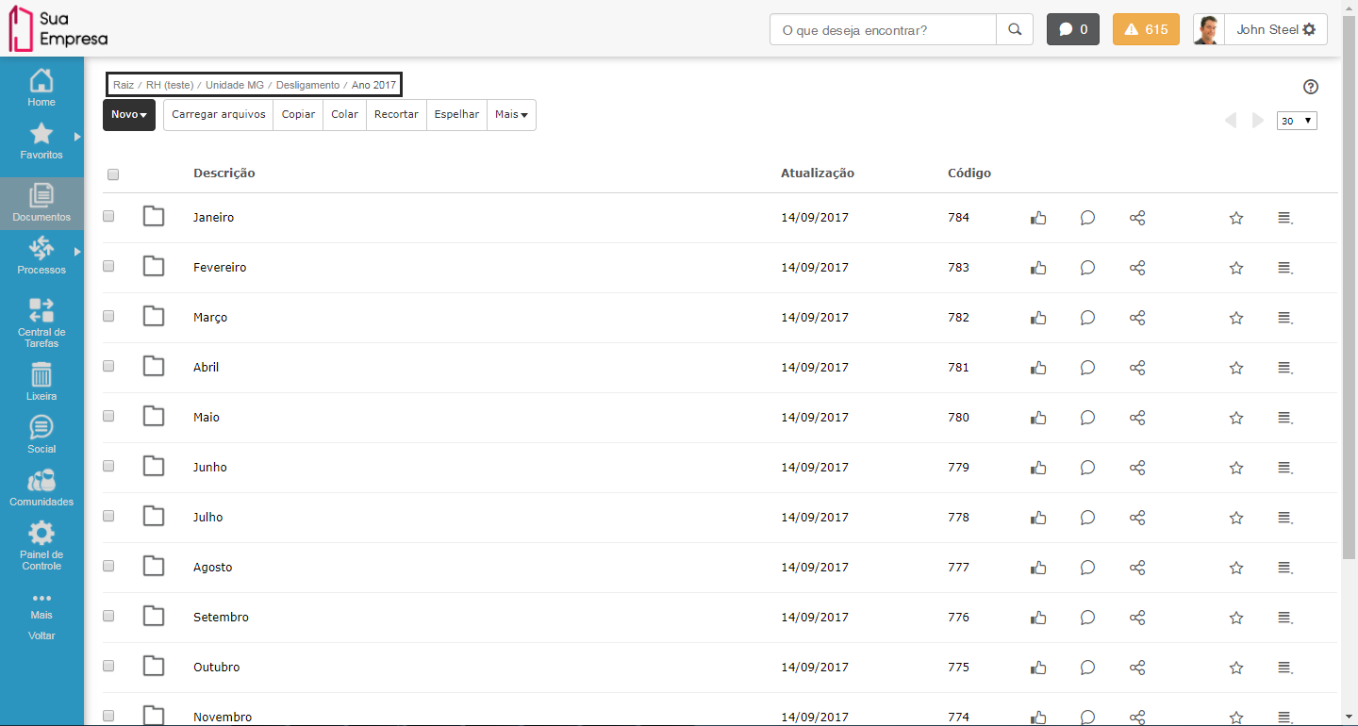The width and height of the screenshot is (1358, 726).
Task: Open the row actions menu for Junho
Action: 1284,468
